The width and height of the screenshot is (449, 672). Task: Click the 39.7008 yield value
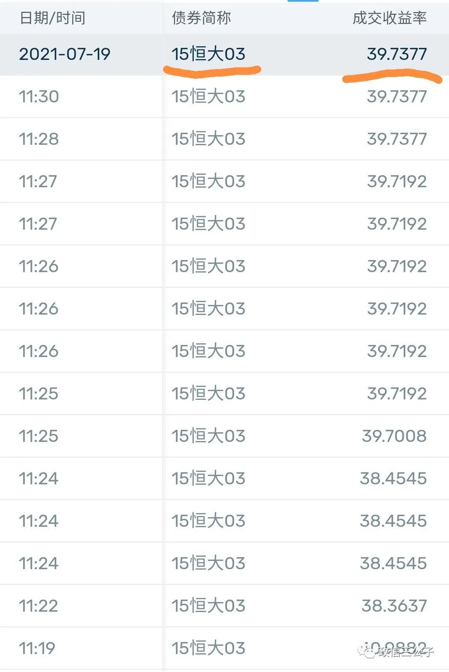tap(394, 436)
